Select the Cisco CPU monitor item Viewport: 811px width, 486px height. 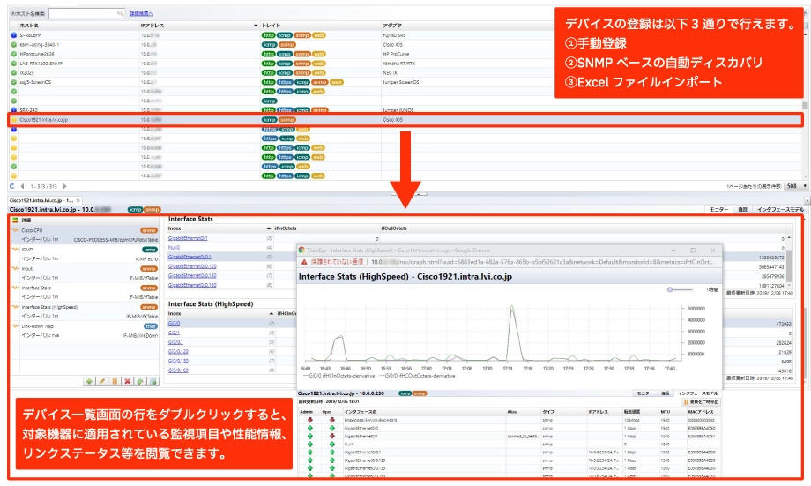click(x=86, y=235)
